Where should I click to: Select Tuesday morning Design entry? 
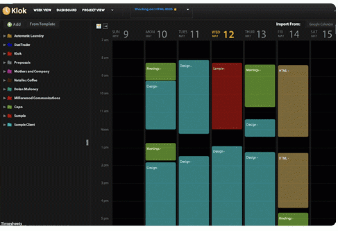tap(194, 97)
